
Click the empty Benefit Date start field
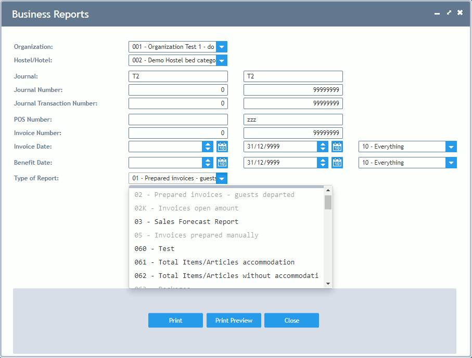point(165,163)
